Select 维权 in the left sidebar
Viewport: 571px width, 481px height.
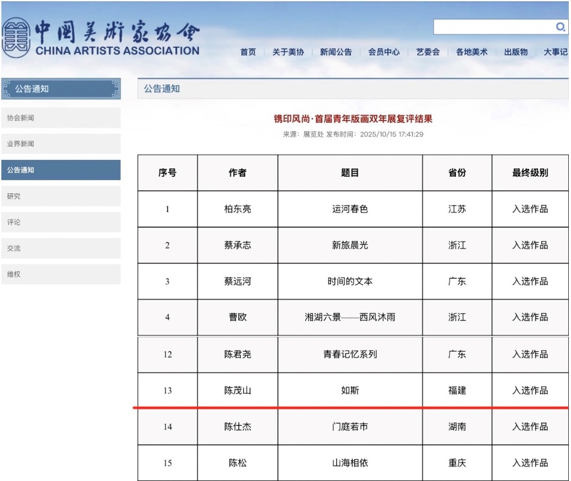(x=61, y=274)
